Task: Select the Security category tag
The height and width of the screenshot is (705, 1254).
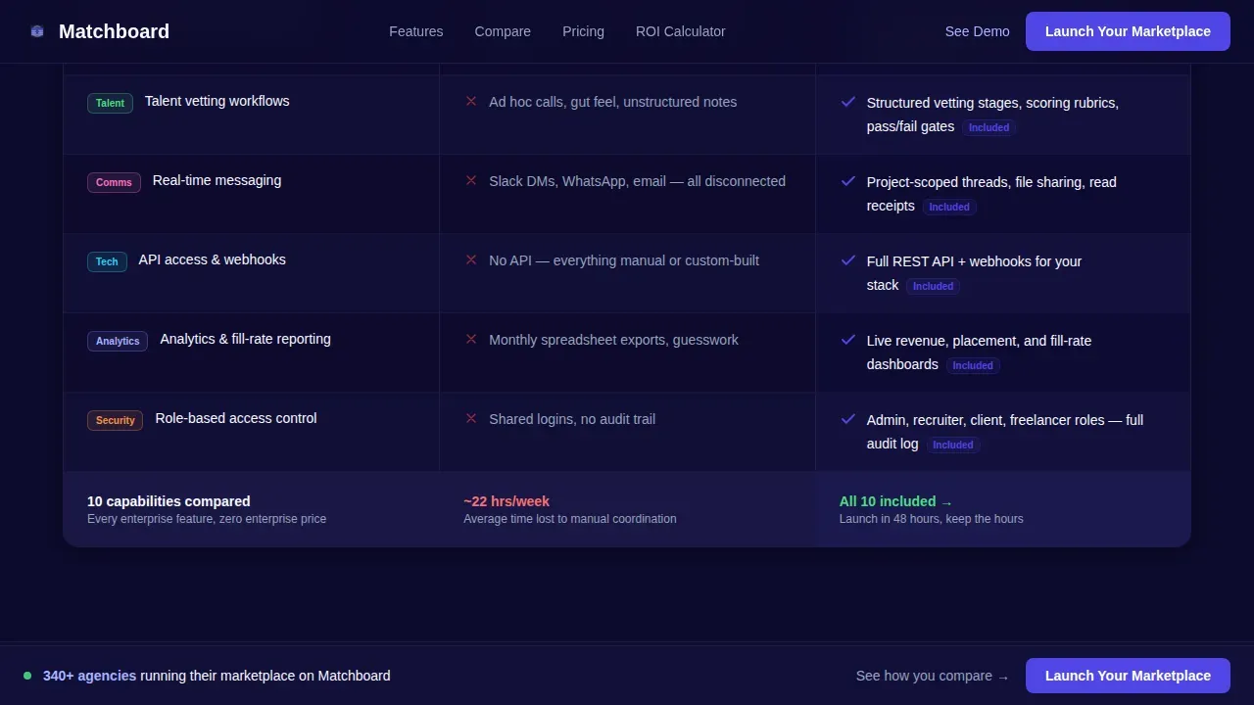Action: [115, 420]
